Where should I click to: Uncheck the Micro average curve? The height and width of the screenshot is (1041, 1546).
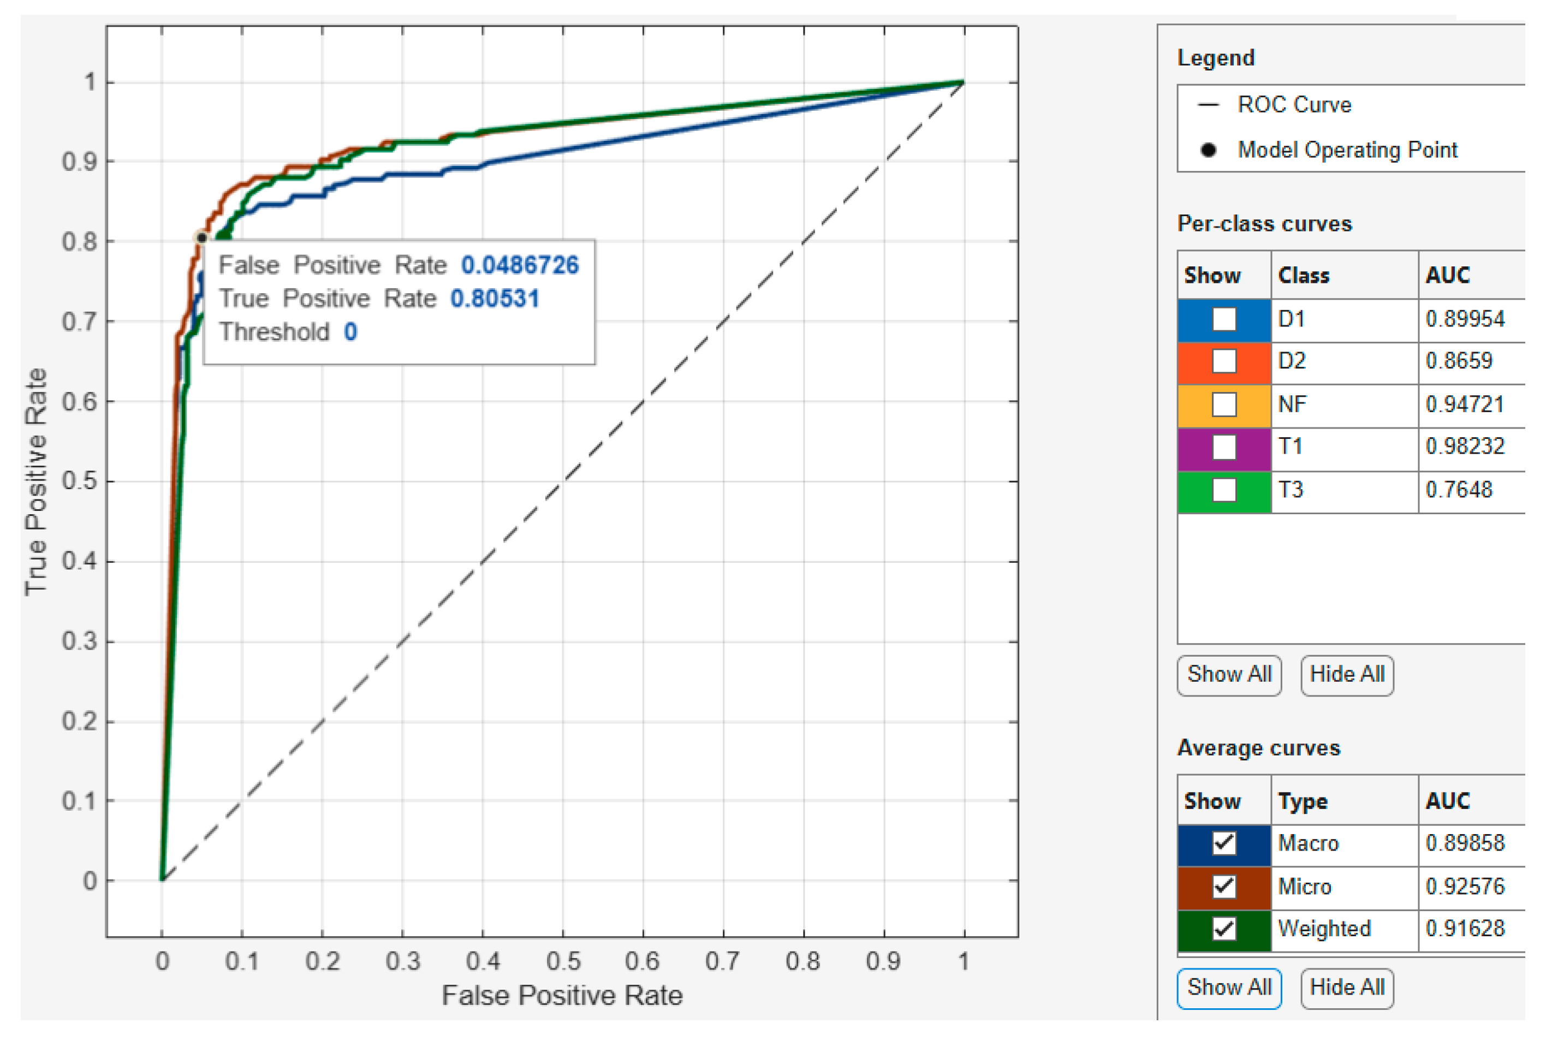click(x=1223, y=887)
